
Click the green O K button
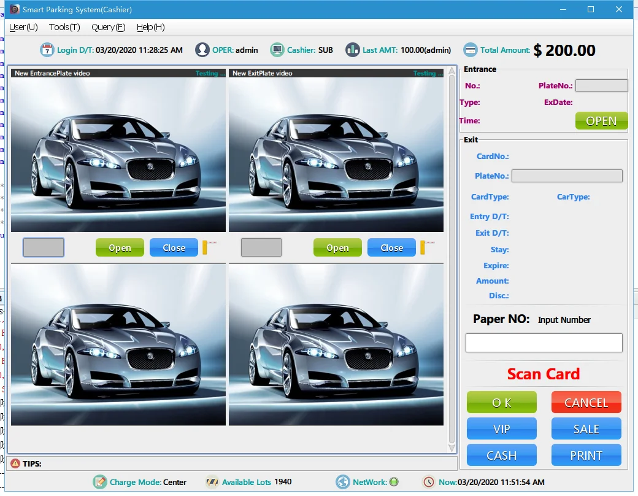click(501, 402)
